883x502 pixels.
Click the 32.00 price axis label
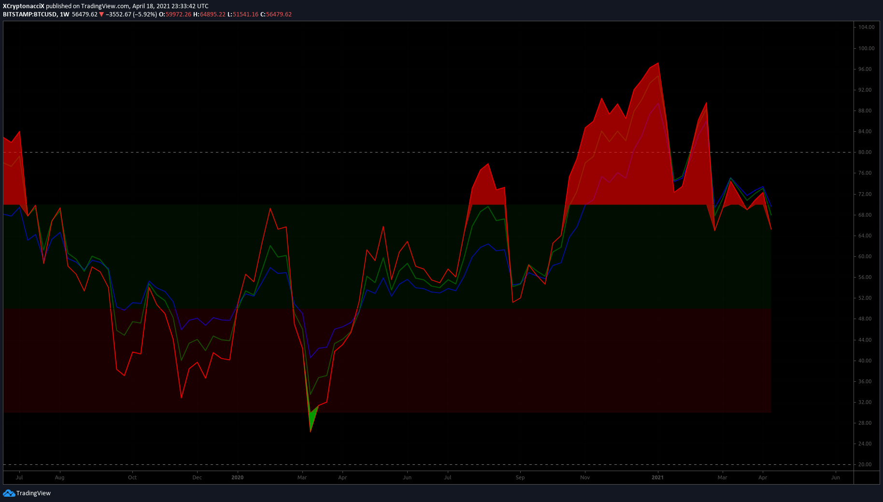[865, 402]
